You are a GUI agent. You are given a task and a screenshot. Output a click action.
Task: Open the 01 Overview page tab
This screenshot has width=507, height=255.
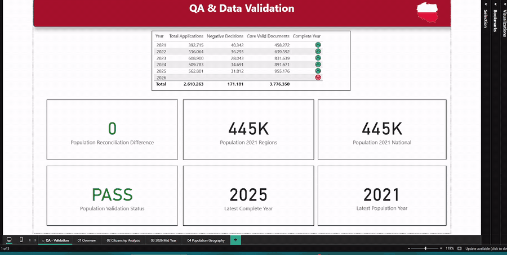tap(87, 240)
